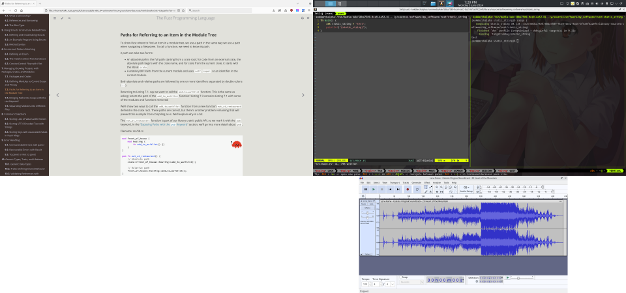
Task: Mute the Lena Raine audio track
Action: 363,204
